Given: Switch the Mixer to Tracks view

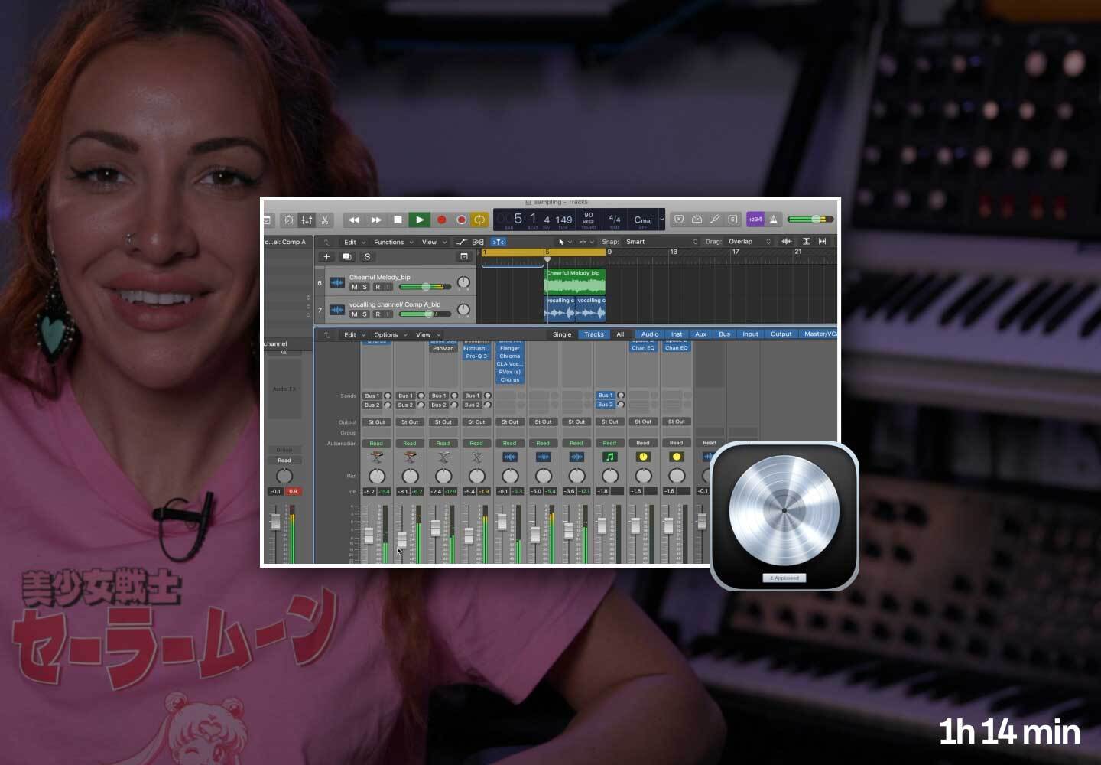Looking at the screenshot, I should (594, 334).
